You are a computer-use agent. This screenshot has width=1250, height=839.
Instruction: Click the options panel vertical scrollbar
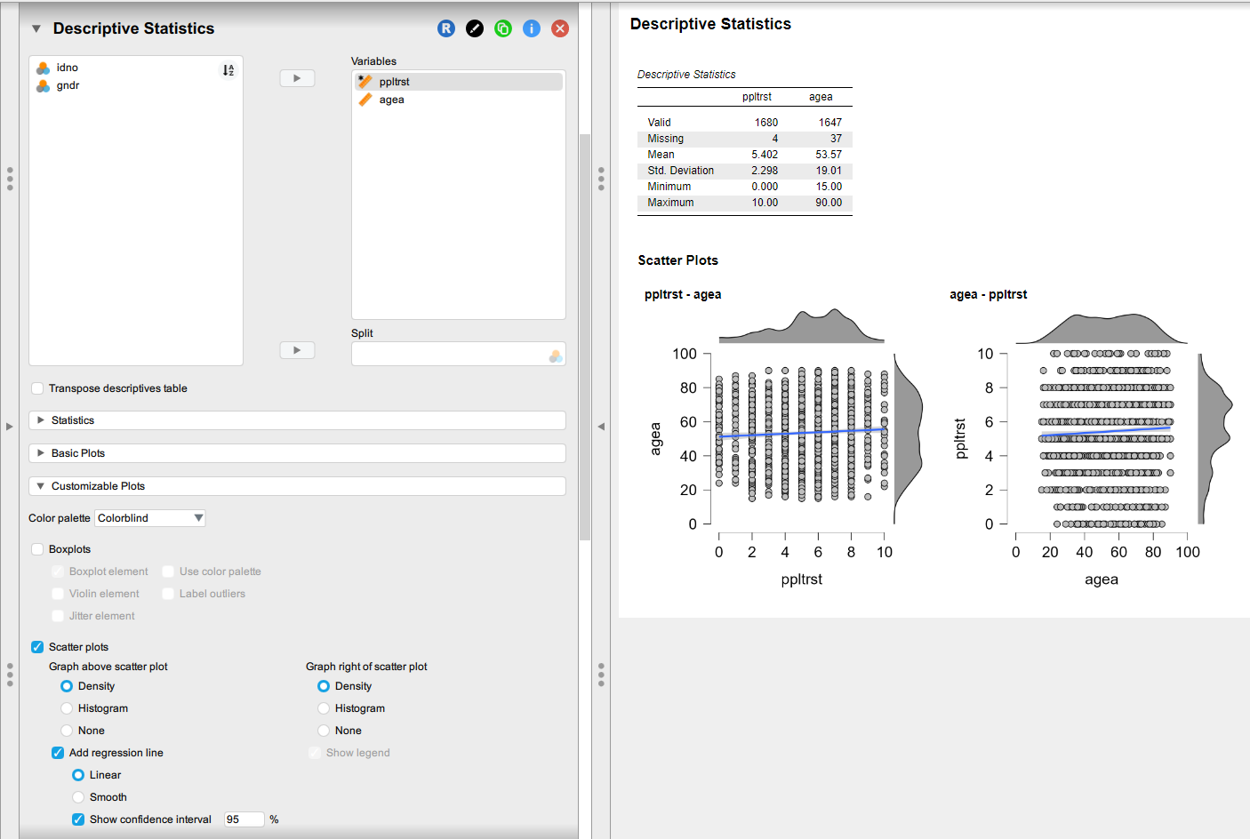584,338
